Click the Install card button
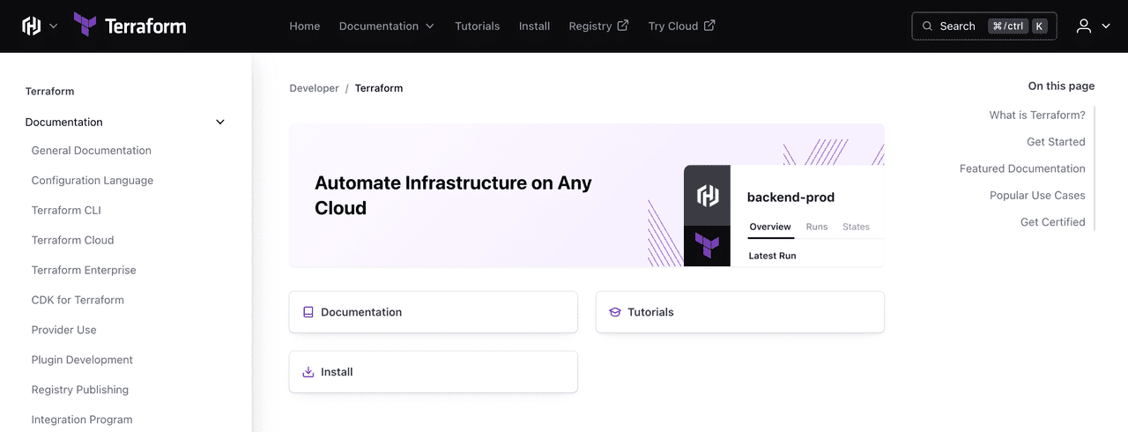The height and width of the screenshot is (432, 1128). (x=434, y=372)
